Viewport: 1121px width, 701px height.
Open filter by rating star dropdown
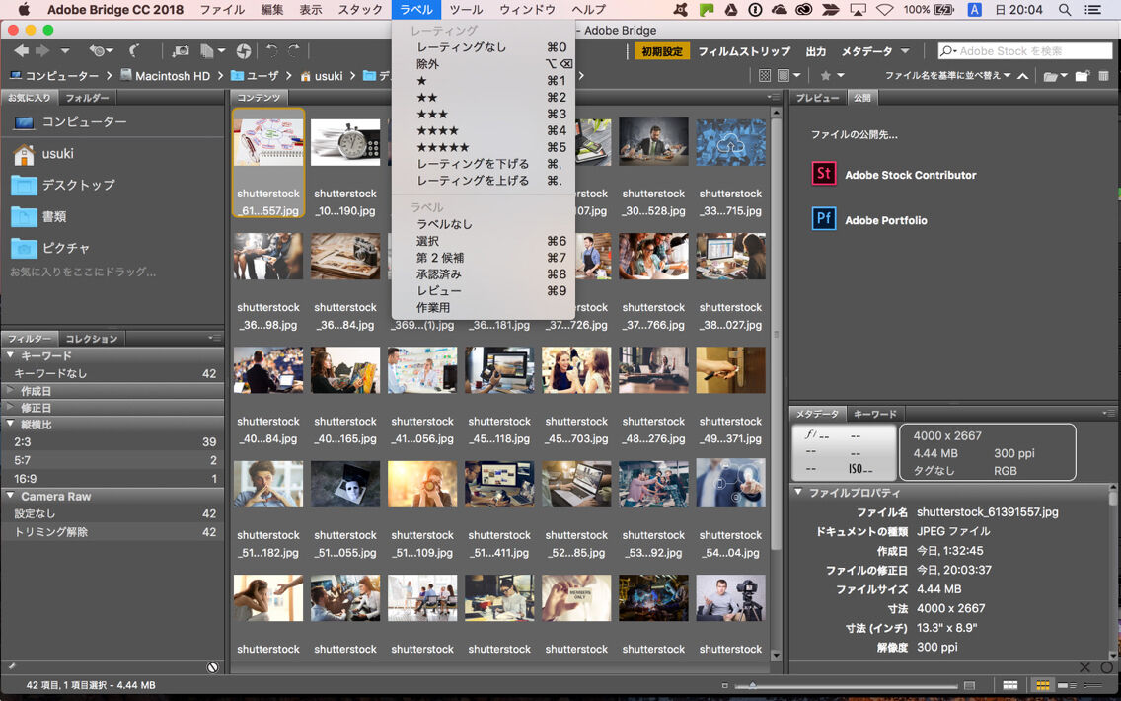click(832, 76)
